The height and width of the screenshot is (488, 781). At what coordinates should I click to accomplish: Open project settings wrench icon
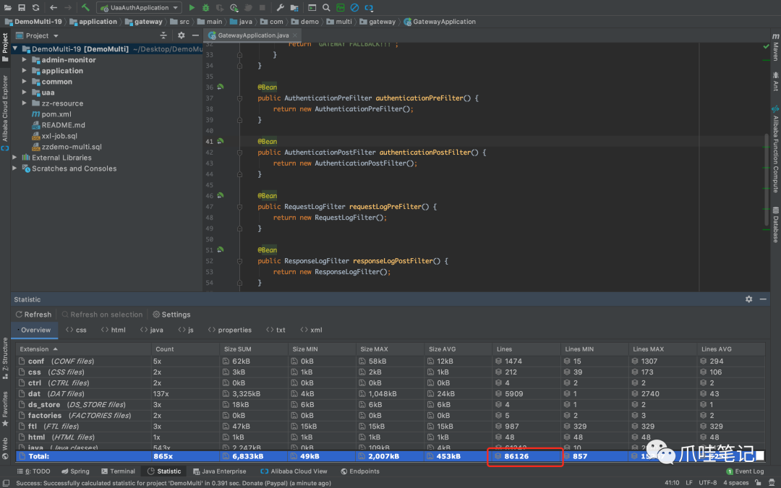[x=281, y=7]
